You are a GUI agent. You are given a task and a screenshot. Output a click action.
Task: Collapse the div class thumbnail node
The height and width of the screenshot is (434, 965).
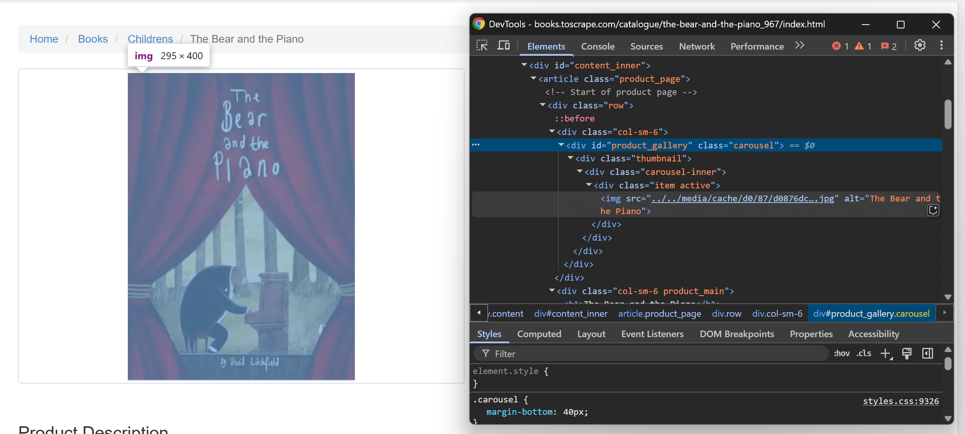[570, 158]
